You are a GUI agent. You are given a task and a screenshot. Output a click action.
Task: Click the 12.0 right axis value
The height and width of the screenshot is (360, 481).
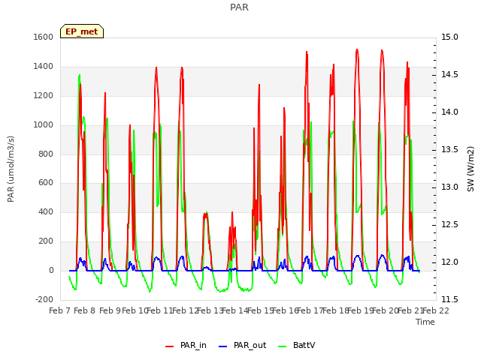pyautogui.click(x=449, y=262)
